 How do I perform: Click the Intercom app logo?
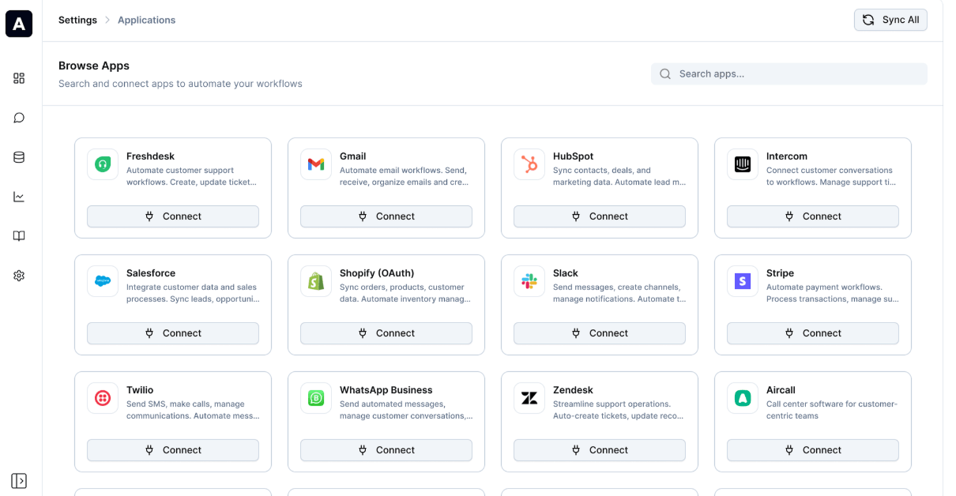coord(743,164)
